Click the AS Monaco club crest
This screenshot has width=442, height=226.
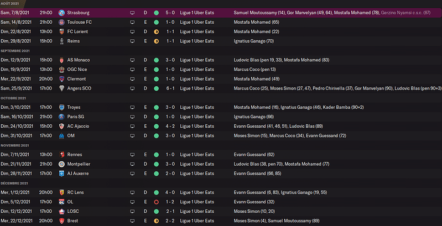[62, 60]
